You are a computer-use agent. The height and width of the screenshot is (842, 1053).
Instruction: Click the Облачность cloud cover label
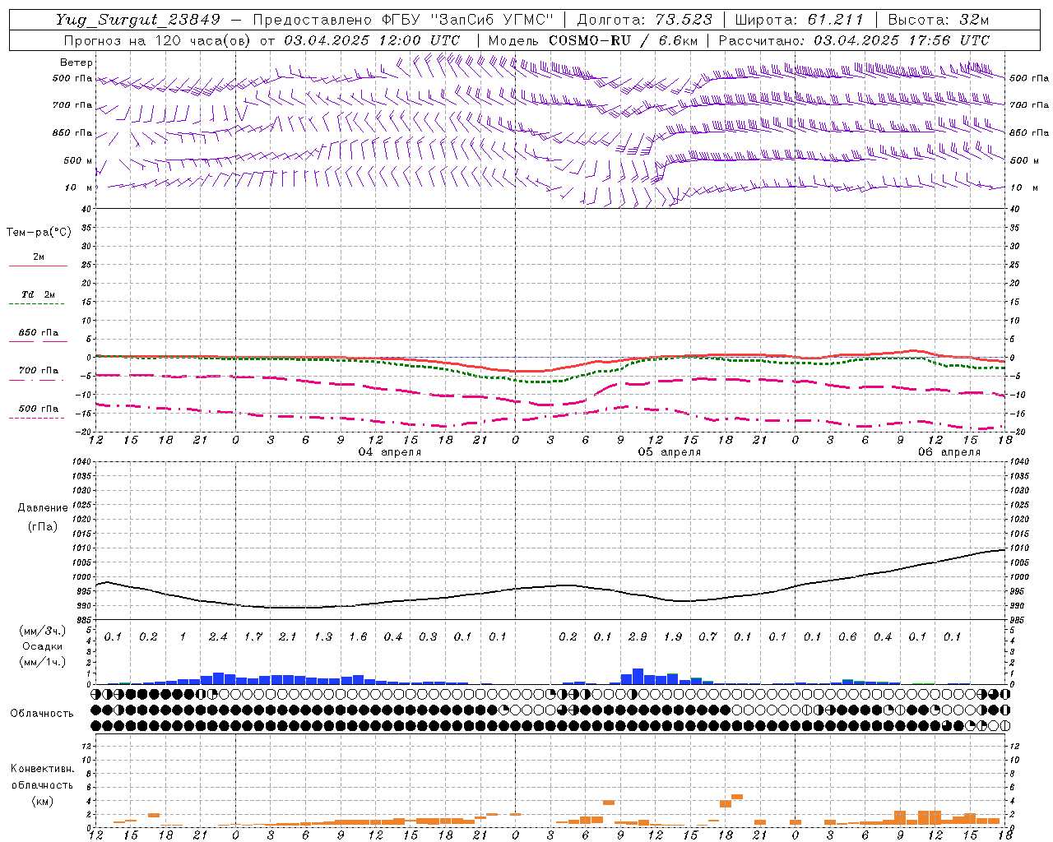pos(42,713)
